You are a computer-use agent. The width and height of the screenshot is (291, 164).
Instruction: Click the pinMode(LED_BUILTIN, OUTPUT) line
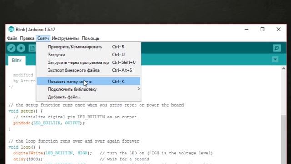point(49,123)
